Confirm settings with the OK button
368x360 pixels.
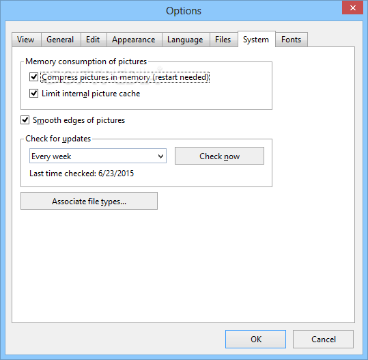(x=255, y=339)
